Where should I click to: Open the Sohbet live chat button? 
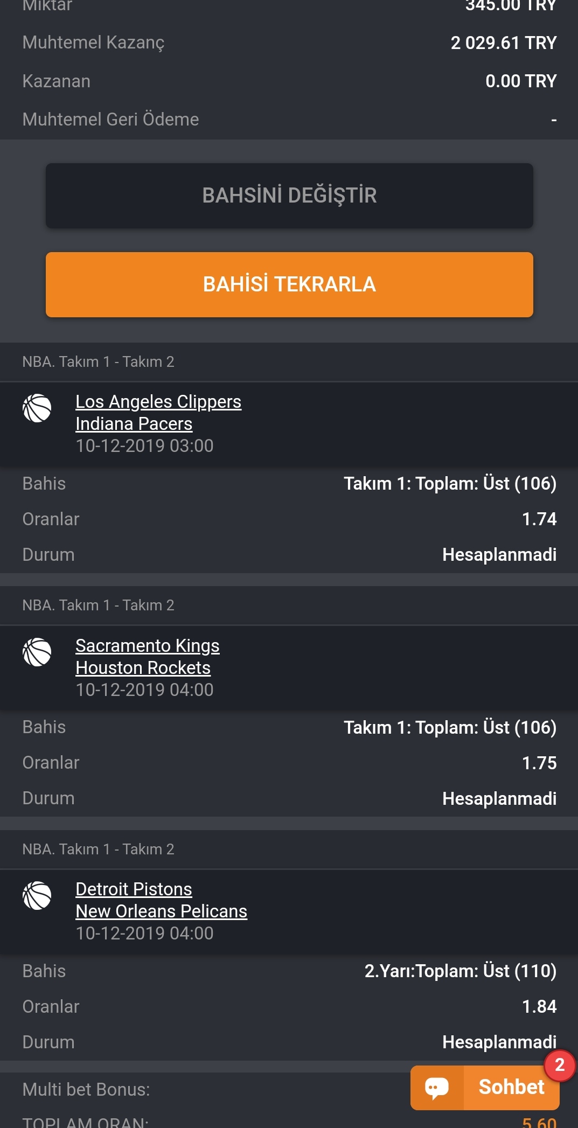click(x=485, y=1088)
